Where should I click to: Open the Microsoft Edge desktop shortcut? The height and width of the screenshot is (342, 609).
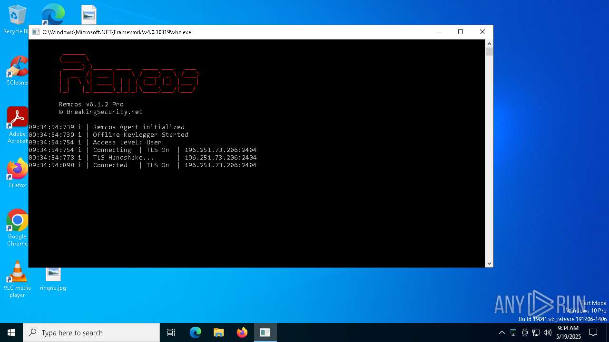point(53,15)
